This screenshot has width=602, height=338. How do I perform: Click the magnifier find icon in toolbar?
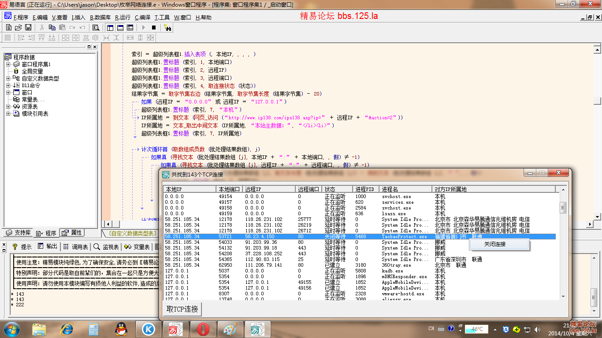(x=96, y=27)
